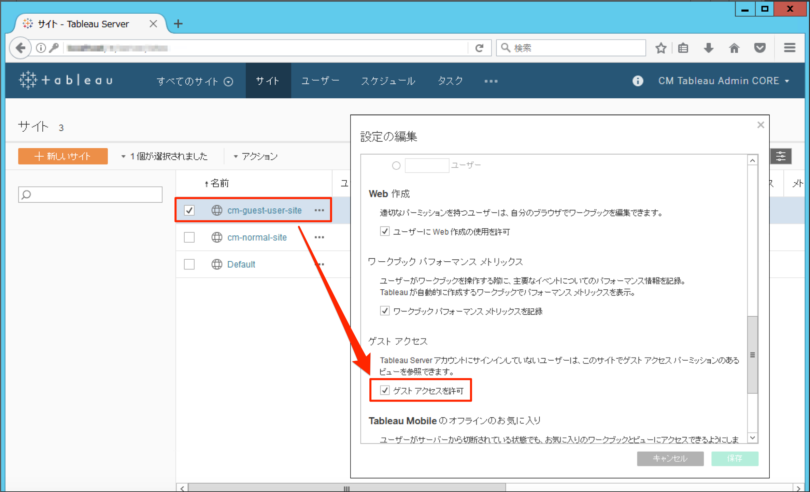Open actions dots for cm-normal-site
810x492 pixels.
[319, 237]
